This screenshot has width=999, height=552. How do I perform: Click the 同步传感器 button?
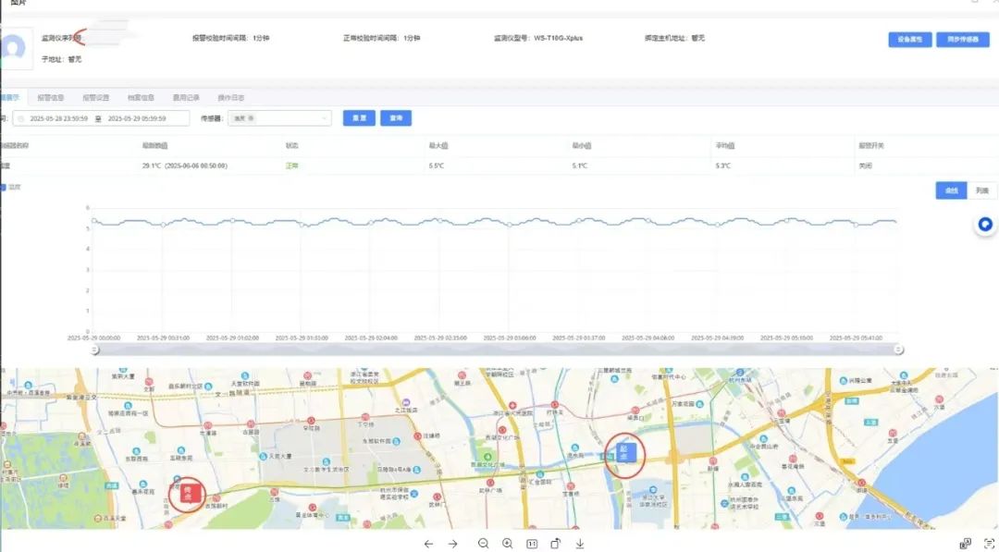coord(963,40)
